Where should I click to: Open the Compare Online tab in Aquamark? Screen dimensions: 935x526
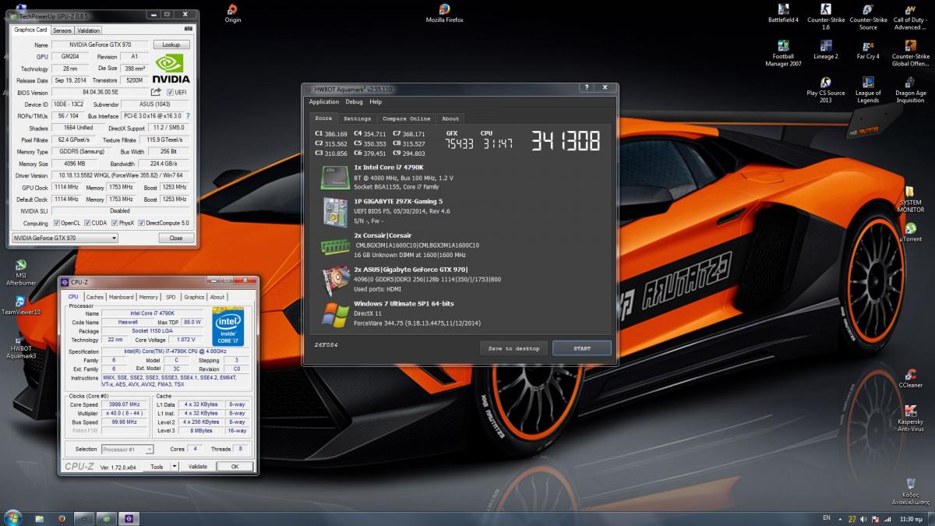(x=407, y=118)
